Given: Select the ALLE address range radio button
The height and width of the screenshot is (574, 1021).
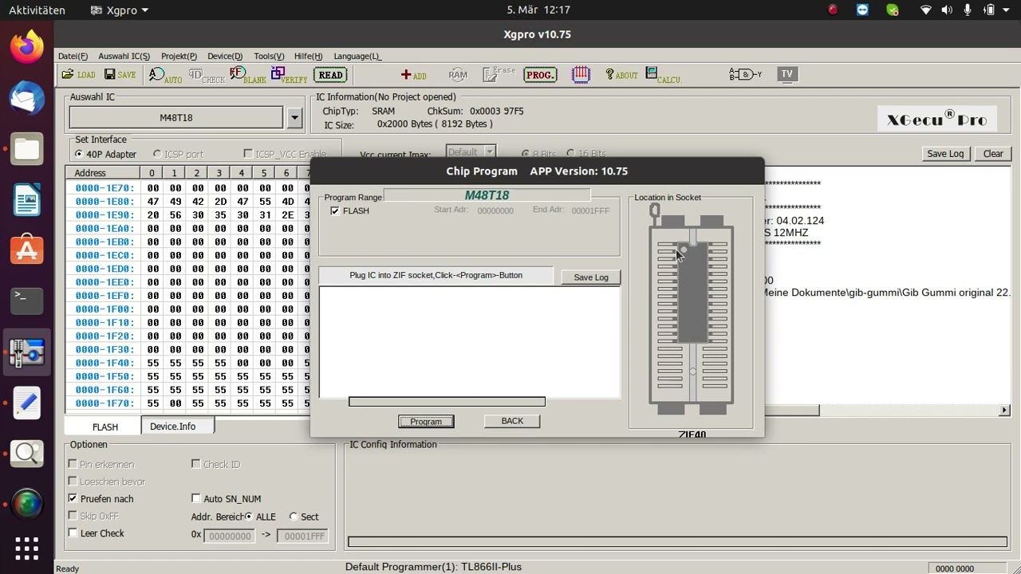Looking at the screenshot, I should (x=249, y=517).
